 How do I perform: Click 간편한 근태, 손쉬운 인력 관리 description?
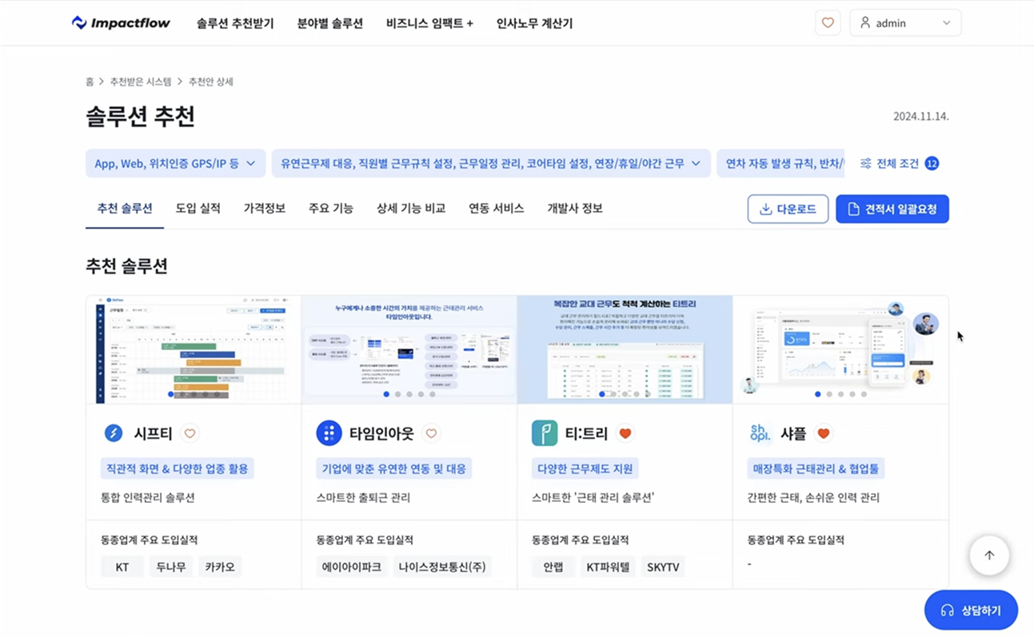click(813, 497)
